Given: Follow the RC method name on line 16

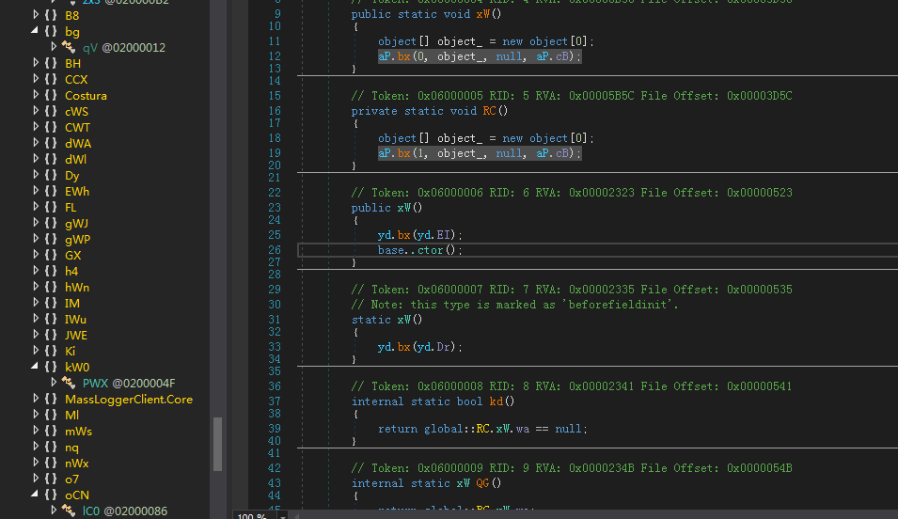Looking at the screenshot, I should point(490,111).
